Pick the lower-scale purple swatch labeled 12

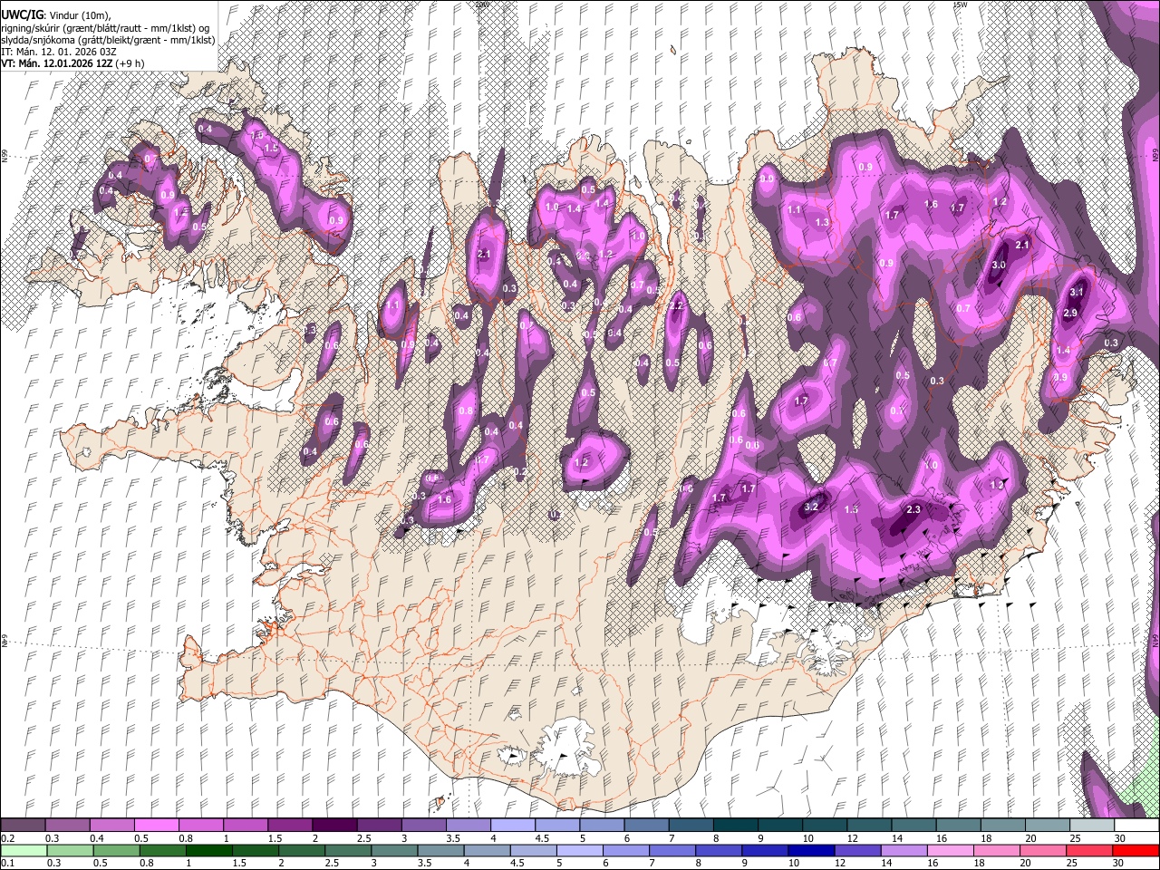pyautogui.click(x=858, y=851)
